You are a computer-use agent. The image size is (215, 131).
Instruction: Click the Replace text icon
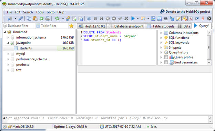pos(172,18)
